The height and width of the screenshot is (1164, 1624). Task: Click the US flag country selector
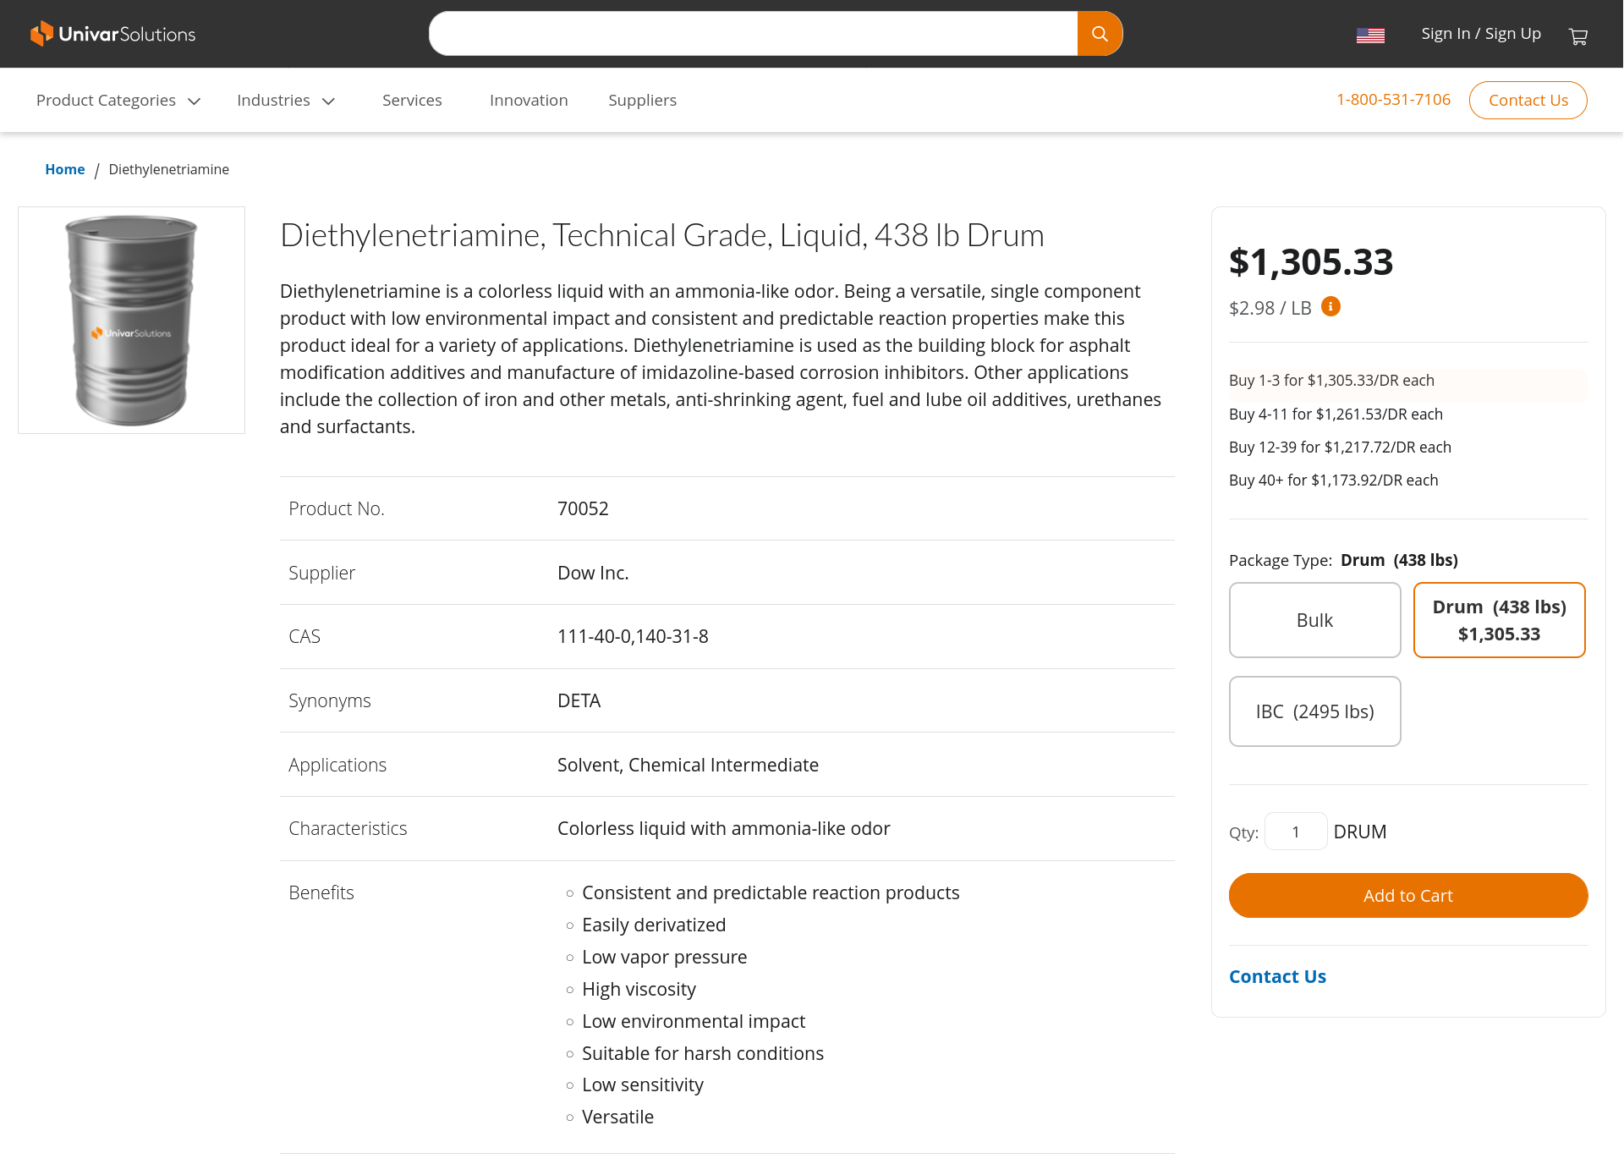[1370, 36]
